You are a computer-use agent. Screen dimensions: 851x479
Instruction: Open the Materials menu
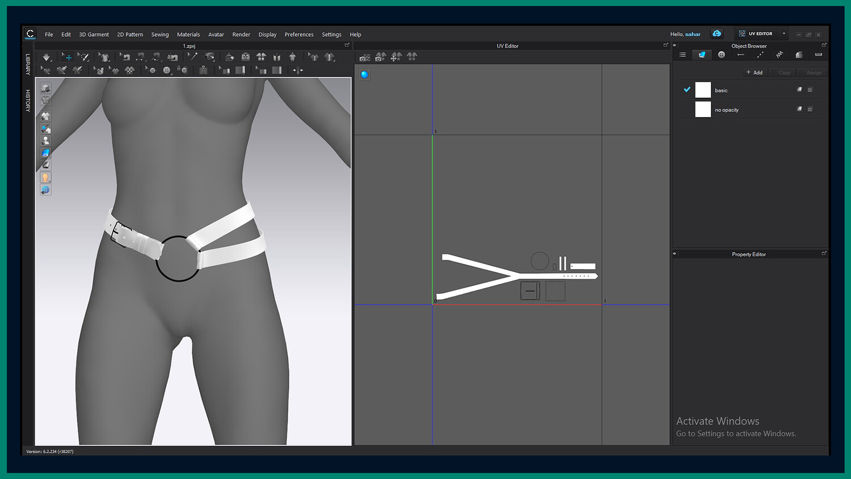[188, 35]
